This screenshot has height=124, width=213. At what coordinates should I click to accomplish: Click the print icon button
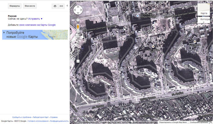[x=55, y=6]
